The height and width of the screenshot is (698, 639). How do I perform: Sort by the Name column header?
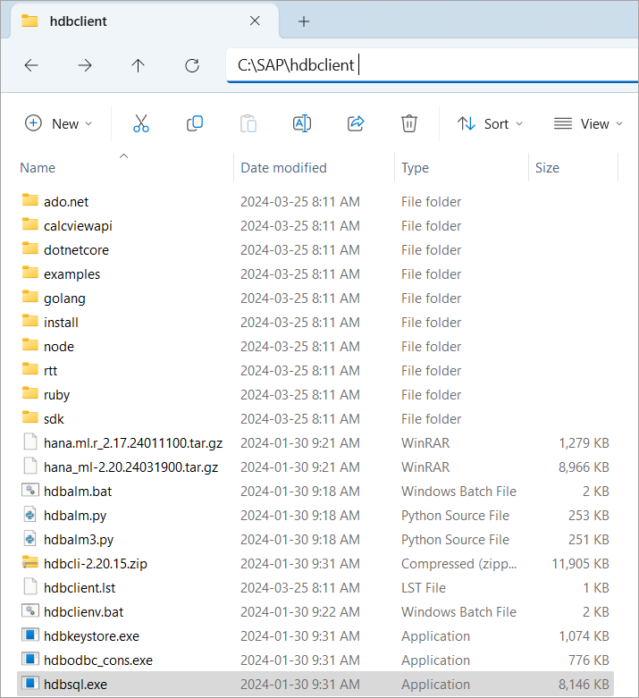tap(38, 168)
